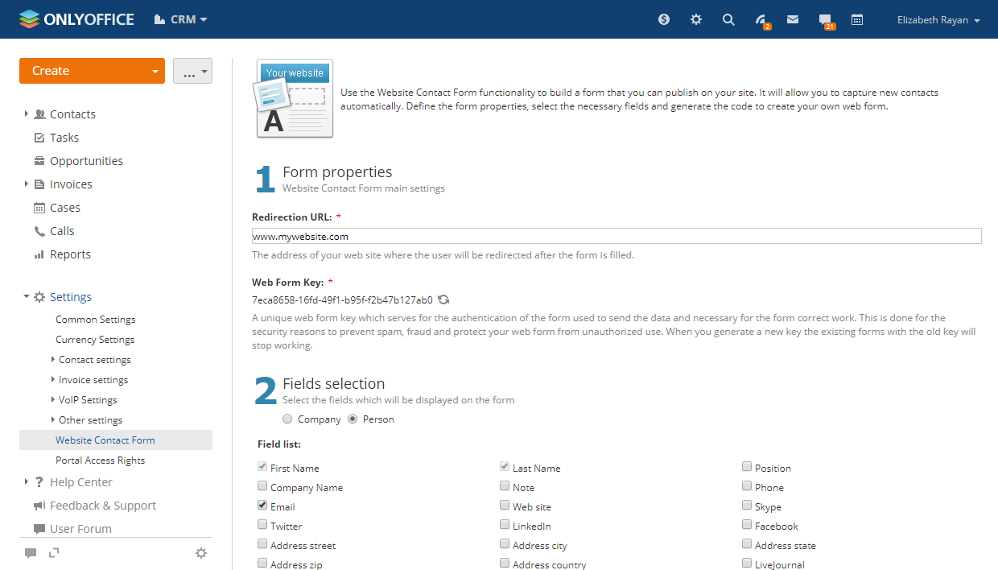Open the CRM module dropdown

181,19
